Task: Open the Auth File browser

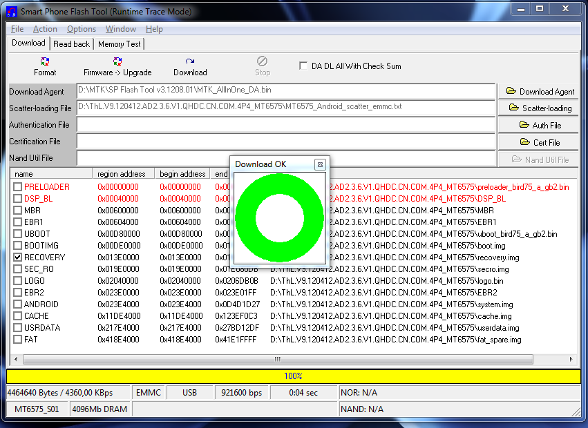Action: (x=540, y=126)
